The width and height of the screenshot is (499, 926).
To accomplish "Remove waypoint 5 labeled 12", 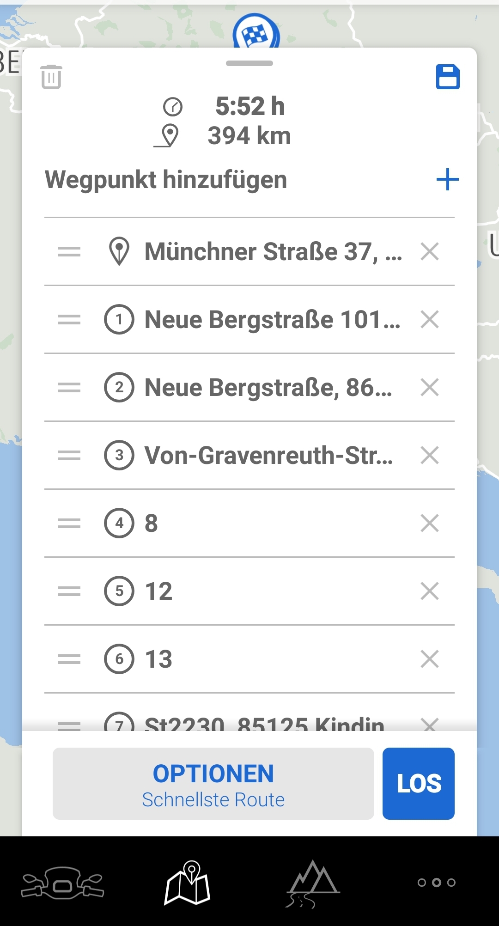I will pyautogui.click(x=430, y=591).
